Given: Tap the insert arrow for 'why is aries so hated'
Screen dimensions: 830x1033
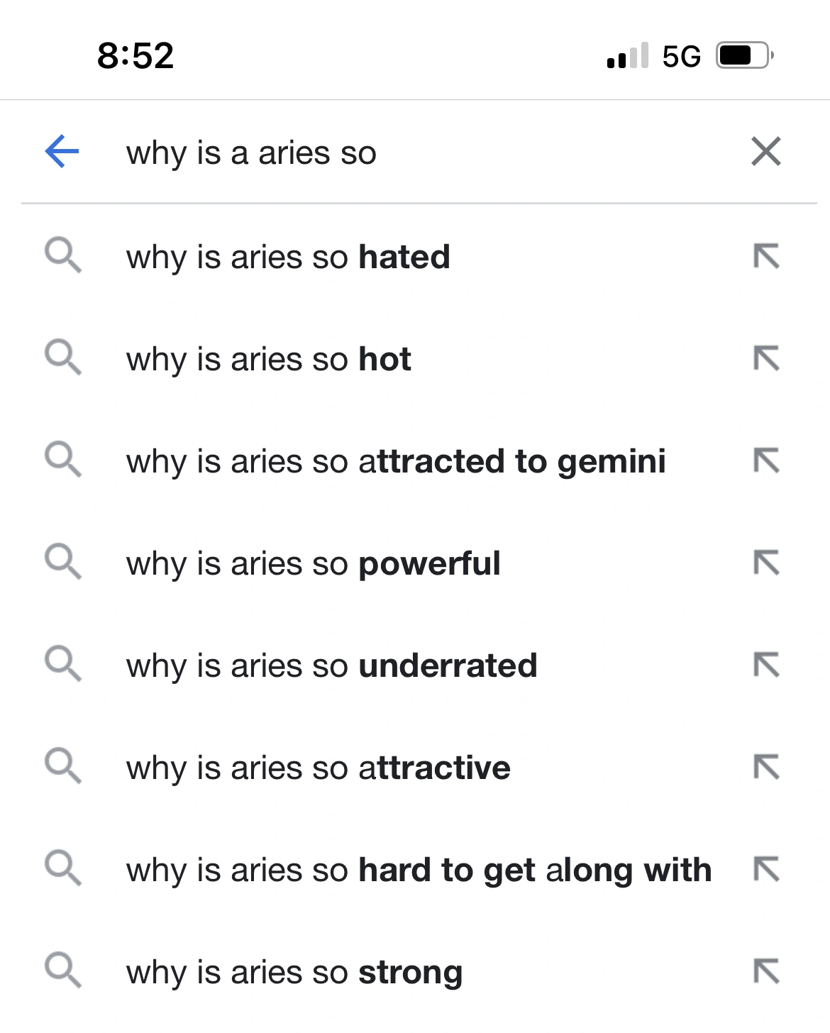Looking at the screenshot, I should [x=767, y=257].
